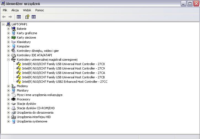Image resolution: width=200 pixels, height=139 pixels.
Task: Click the HID interface devices icon
Action: pyautogui.click(x=14, y=117)
